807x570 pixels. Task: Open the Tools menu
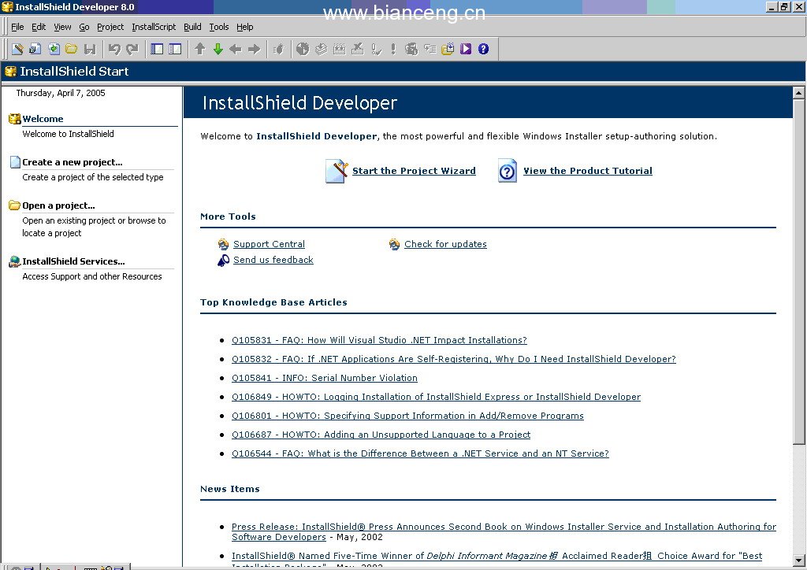click(x=219, y=27)
